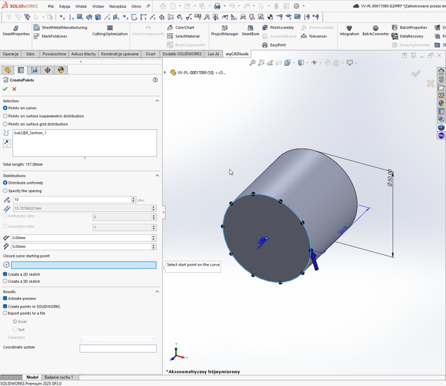Open myCADtools task pane icon
446x386 pixels.
click(x=441, y=135)
